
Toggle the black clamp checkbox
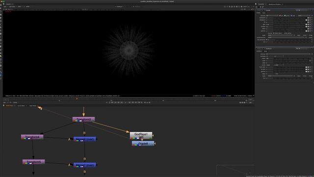(x=274, y=33)
